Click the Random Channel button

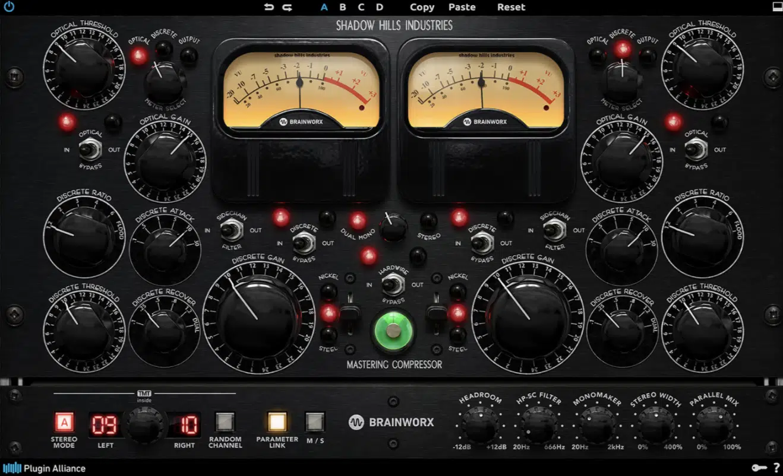(225, 423)
